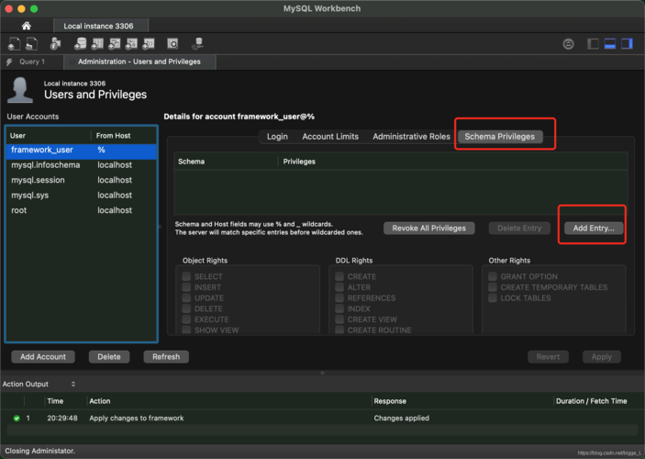645x459 pixels.
Task: Open the Account Limits tab
Action: [330, 137]
